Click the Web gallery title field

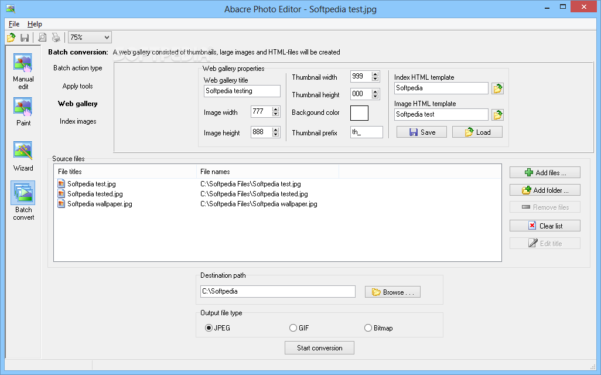pos(242,91)
